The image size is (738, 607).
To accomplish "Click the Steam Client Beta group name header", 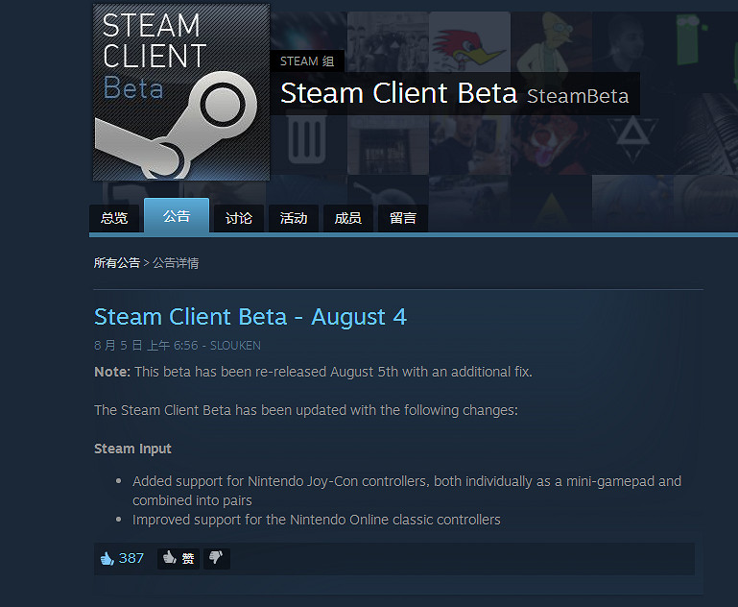I will pos(399,94).
